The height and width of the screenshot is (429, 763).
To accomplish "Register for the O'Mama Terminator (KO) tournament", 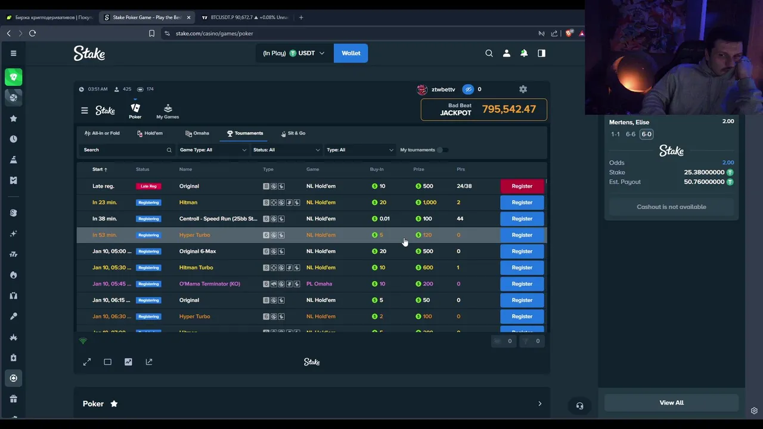I will tap(522, 284).
